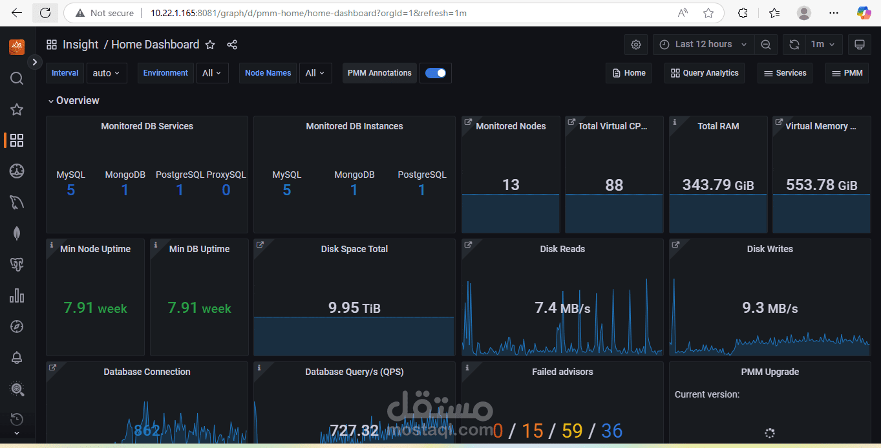Click the browser address bar URL
This screenshot has width=881, height=448.
pos(308,13)
